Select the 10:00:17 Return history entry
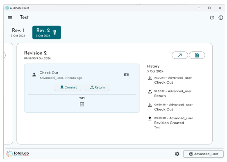 click(x=170, y=94)
